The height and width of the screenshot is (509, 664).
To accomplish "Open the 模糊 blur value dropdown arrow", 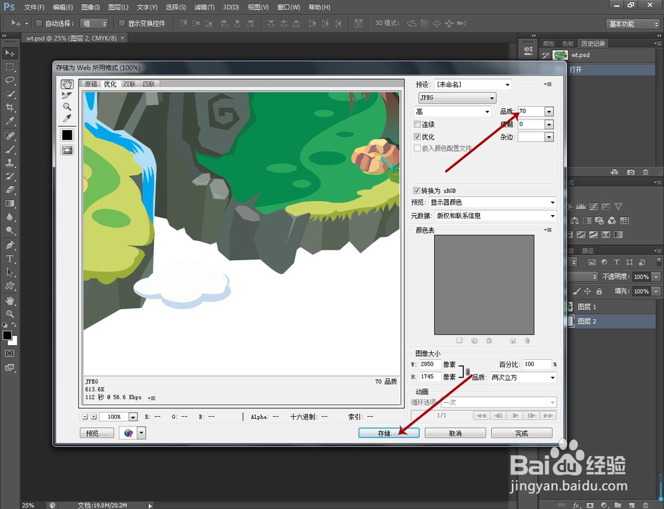I will pos(549,124).
